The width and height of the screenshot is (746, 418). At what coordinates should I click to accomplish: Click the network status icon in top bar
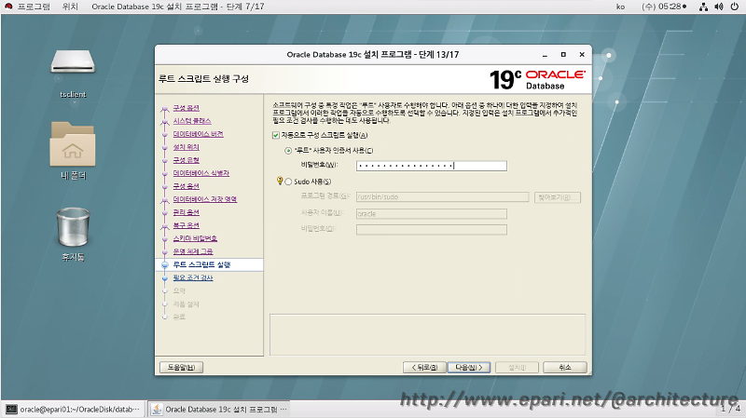click(x=703, y=7)
